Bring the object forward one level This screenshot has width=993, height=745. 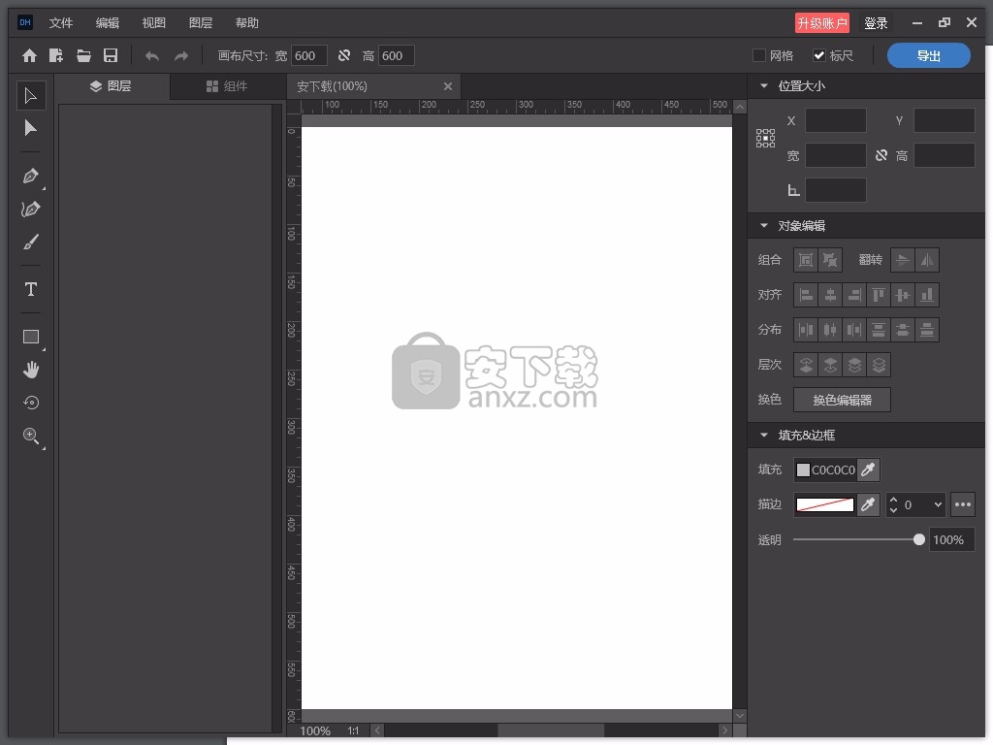[x=806, y=365]
